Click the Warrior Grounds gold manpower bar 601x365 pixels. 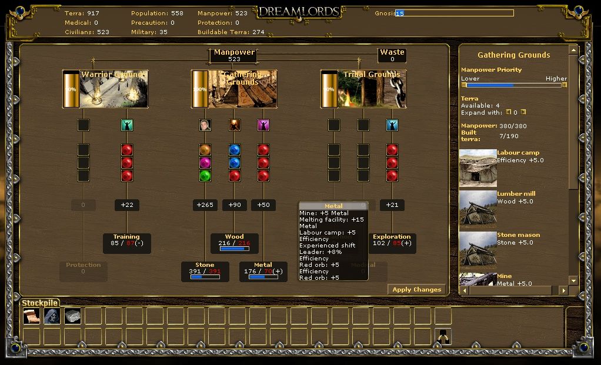point(71,89)
